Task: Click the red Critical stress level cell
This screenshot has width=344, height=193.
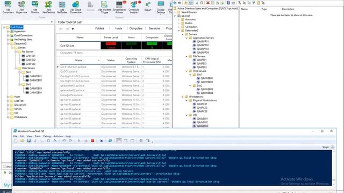Action: (111, 45)
